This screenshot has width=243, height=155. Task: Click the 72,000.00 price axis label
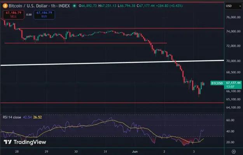(233, 46)
